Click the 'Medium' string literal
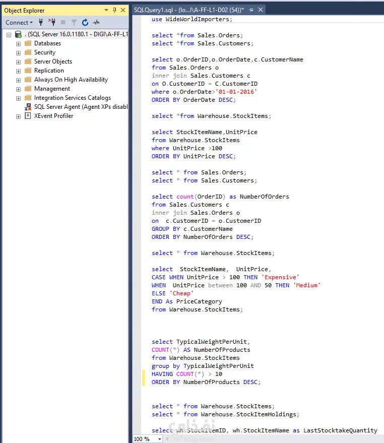Image resolution: width=384 pixels, height=443 pixels. pos(307,285)
